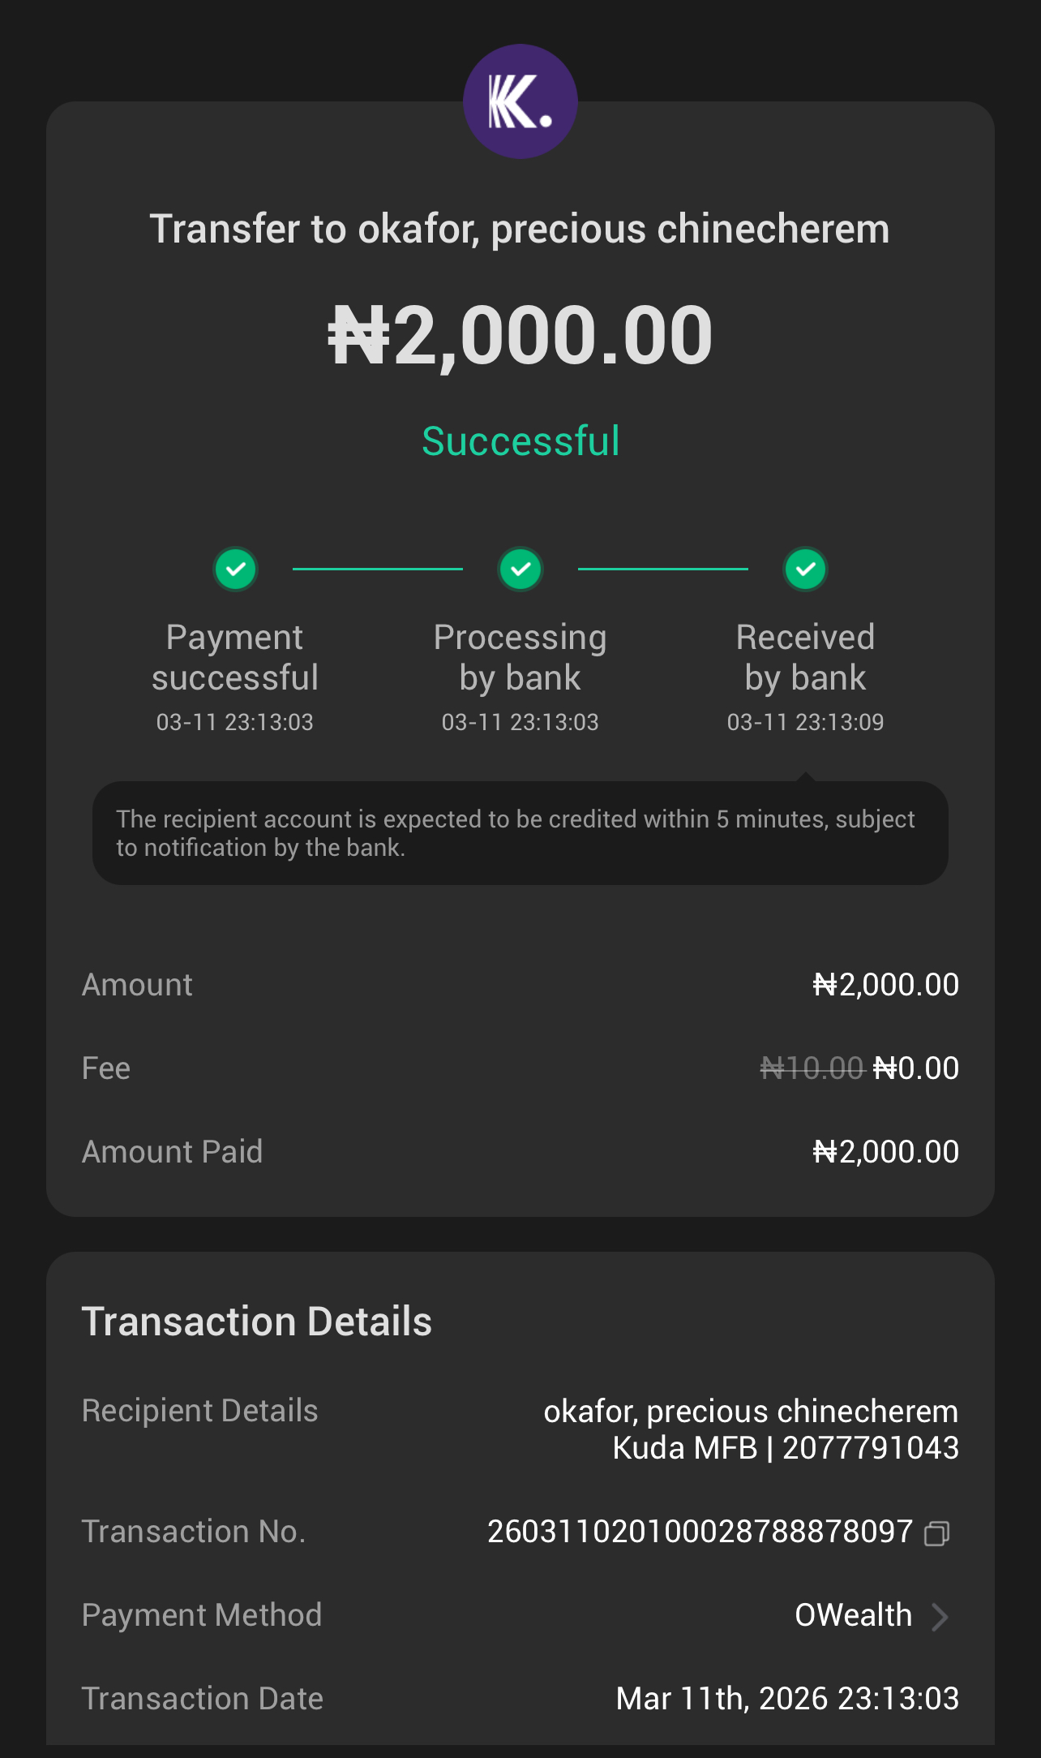This screenshot has height=1758, width=1041.
Task: Click the Received by bank checkmark icon
Action: pyautogui.click(x=805, y=569)
